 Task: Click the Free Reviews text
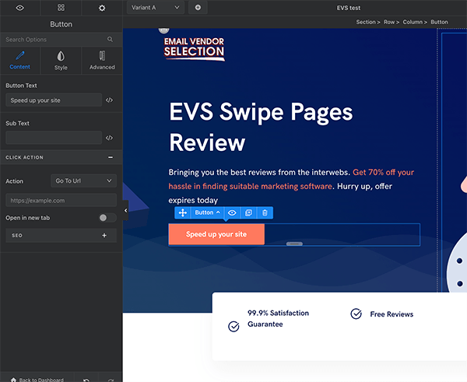pos(392,314)
